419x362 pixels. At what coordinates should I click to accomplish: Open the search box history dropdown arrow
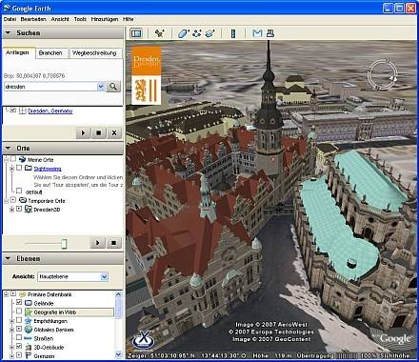[x=101, y=87]
